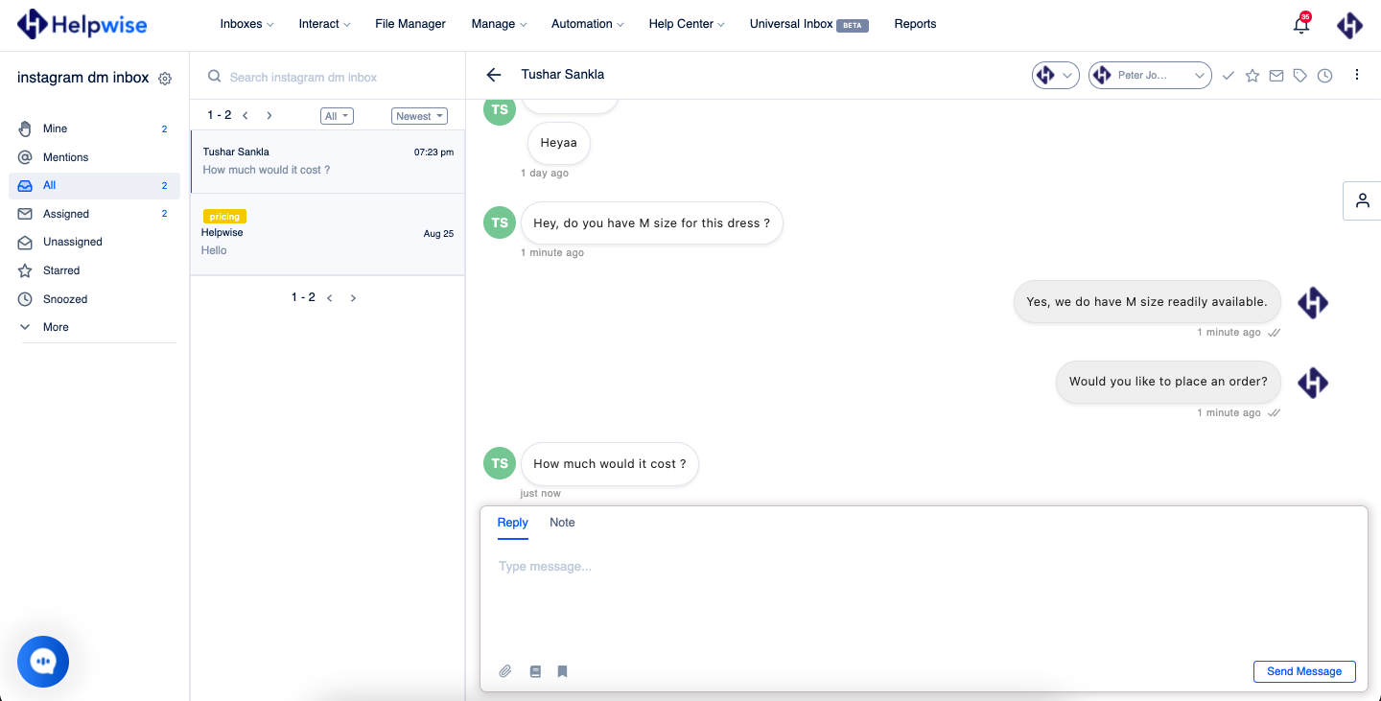
Task: Add a tag using the tag icon
Action: point(1300,74)
